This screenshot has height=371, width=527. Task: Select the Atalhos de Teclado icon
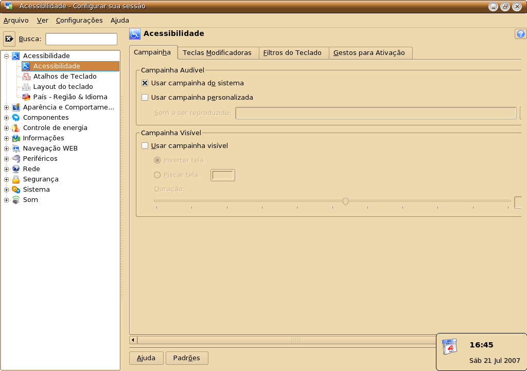[26, 77]
